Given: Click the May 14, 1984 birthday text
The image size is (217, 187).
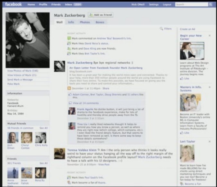Looking at the screenshot, I should click(x=15, y=114).
